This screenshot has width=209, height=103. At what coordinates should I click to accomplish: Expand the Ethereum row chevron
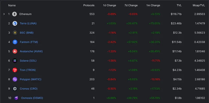(4, 14)
